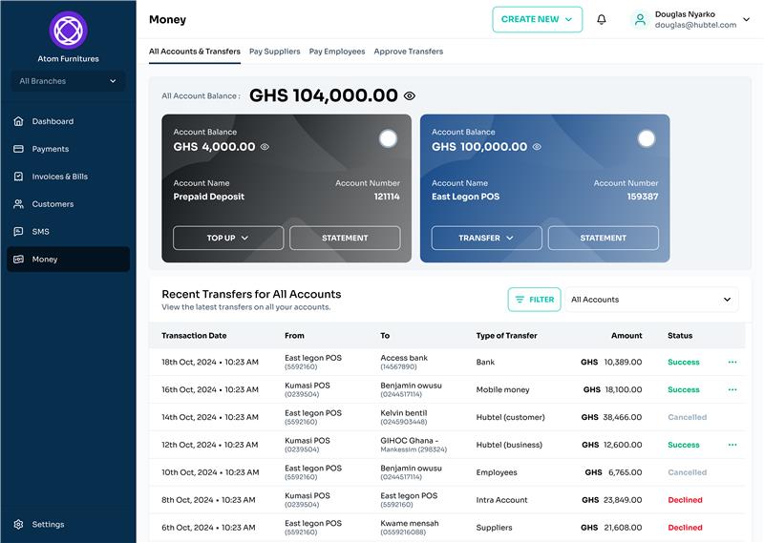The height and width of the screenshot is (543, 764).
Task: Select the Prepaid Deposit account radio button
Action: [x=388, y=138]
